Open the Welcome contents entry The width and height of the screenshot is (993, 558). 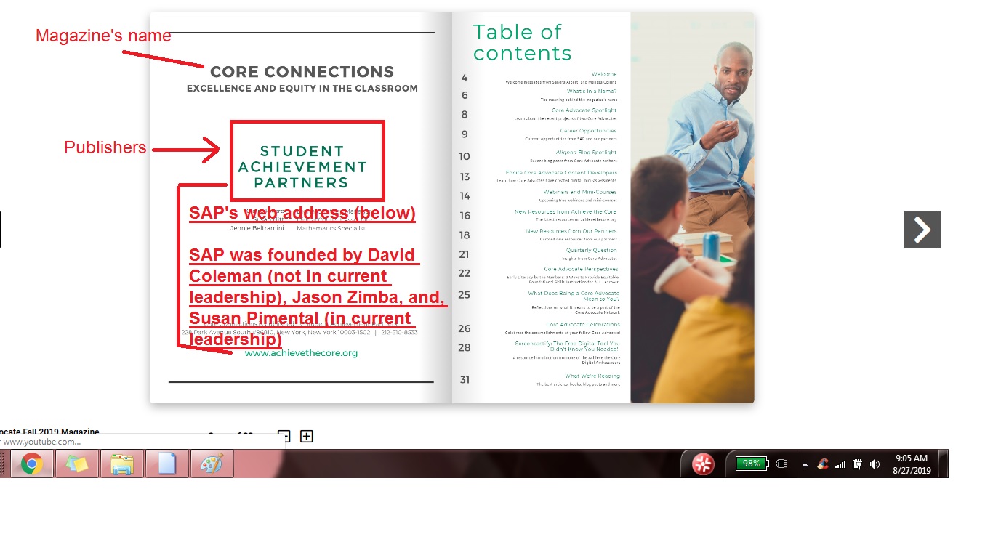pyautogui.click(x=604, y=74)
